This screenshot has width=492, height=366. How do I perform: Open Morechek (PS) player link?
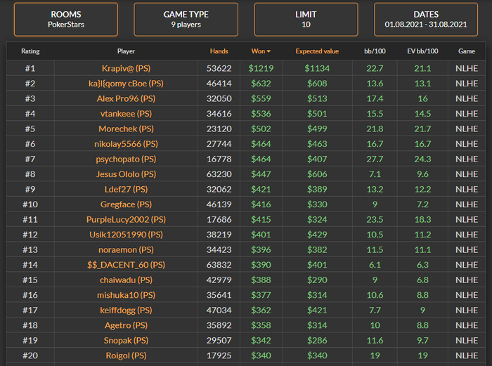point(126,129)
